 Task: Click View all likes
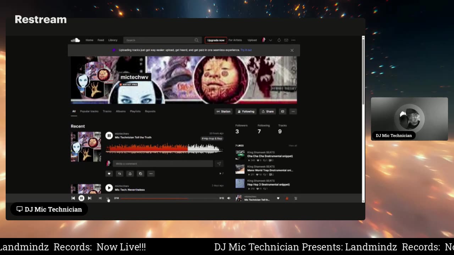pyautogui.click(x=293, y=146)
